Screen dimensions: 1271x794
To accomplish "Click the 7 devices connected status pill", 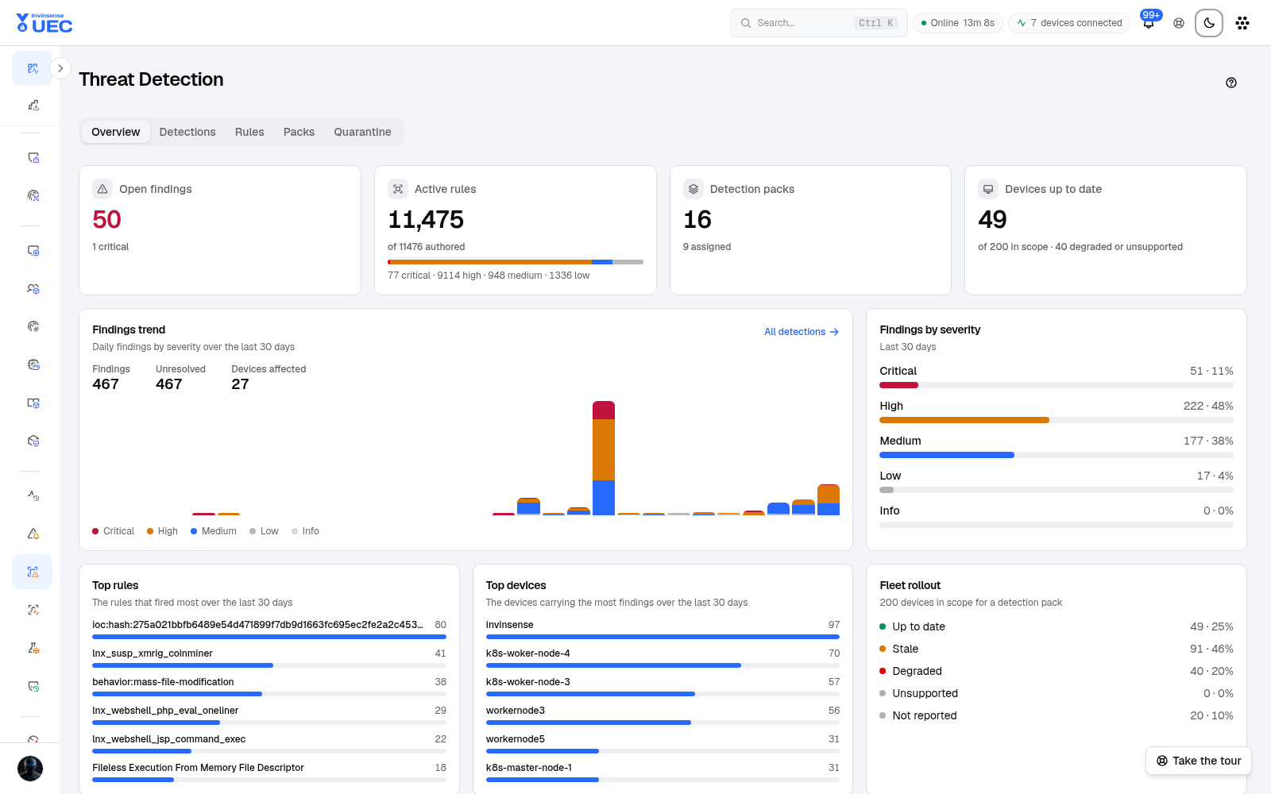I will click(1069, 23).
